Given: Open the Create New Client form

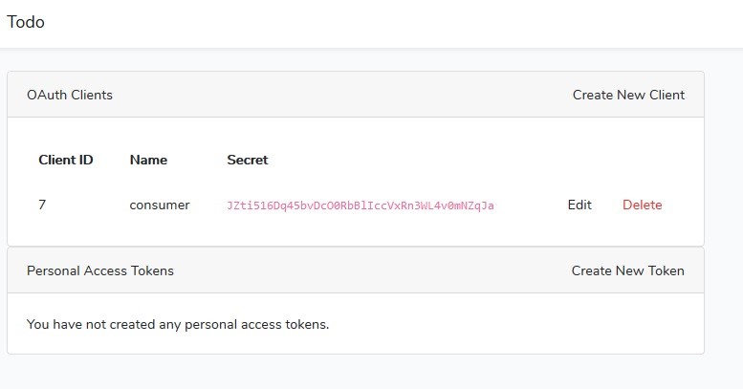Looking at the screenshot, I should (x=628, y=95).
